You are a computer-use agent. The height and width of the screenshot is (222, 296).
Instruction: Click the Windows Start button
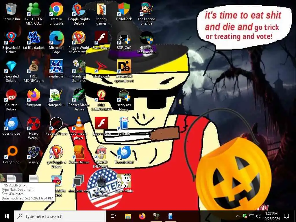tap(7, 216)
